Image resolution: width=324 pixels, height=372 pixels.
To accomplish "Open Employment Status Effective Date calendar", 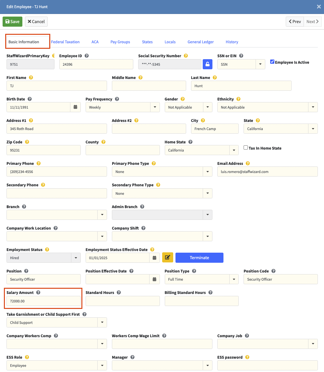I will [154, 258].
